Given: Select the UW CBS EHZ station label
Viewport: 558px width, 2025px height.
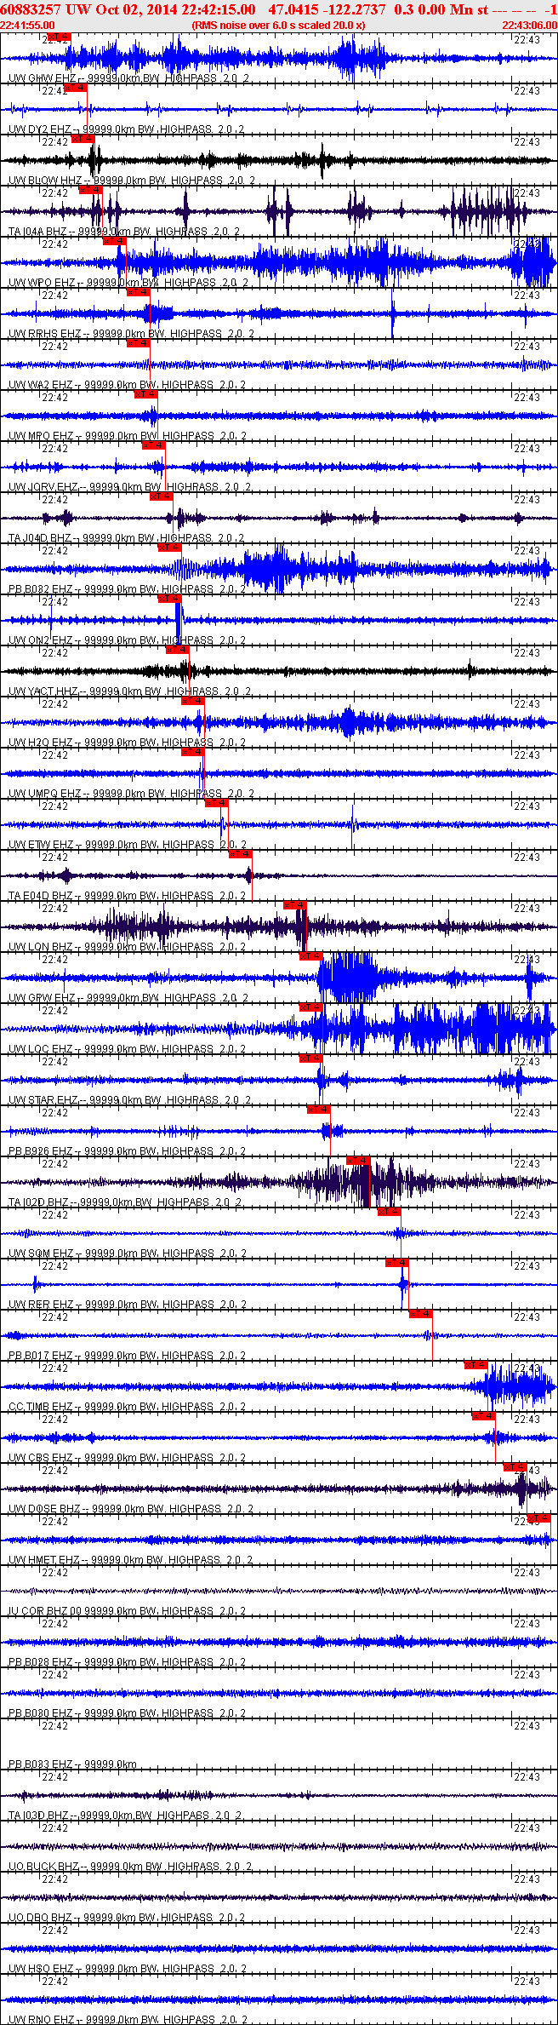Looking at the screenshot, I should 42,1458.
